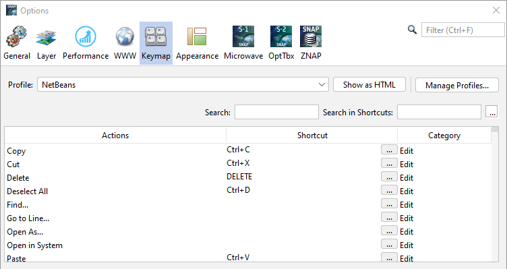
Task: Click the Manage Profiles... button
Action: tap(457, 86)
